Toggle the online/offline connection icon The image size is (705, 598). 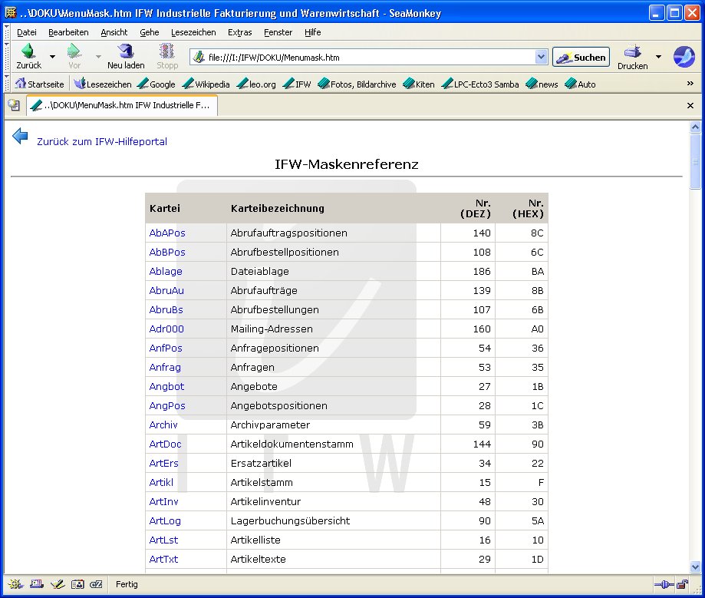[661, 584]
